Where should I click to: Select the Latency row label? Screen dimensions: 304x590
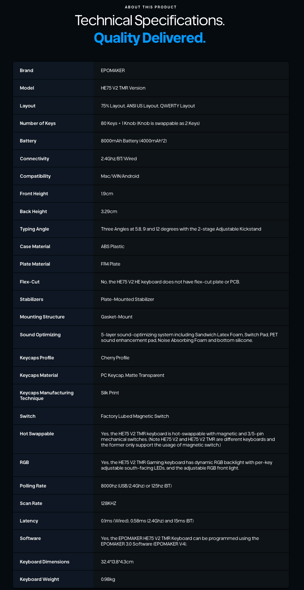pyautogui.click(x=29, y=521)
